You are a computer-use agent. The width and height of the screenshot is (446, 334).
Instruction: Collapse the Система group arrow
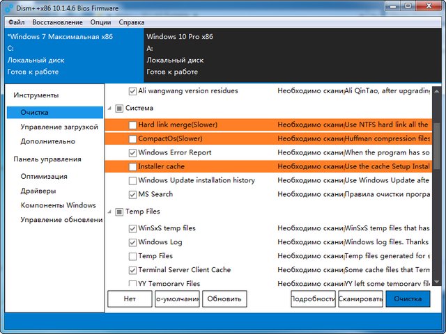click(x=109, y=109)
